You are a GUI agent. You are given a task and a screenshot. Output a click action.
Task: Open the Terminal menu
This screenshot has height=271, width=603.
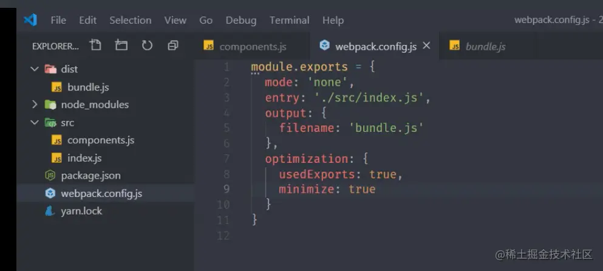289,21
